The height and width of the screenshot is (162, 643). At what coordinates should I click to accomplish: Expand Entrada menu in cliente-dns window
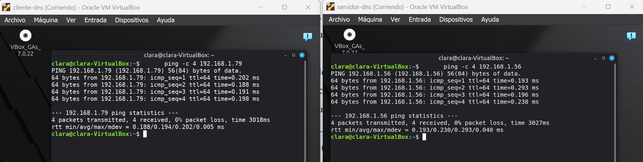click(x=95, y=20)
